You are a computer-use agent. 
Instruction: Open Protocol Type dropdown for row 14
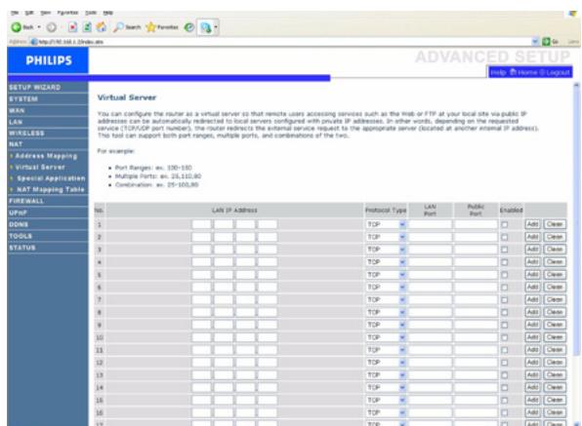click(x=402, y=388)
